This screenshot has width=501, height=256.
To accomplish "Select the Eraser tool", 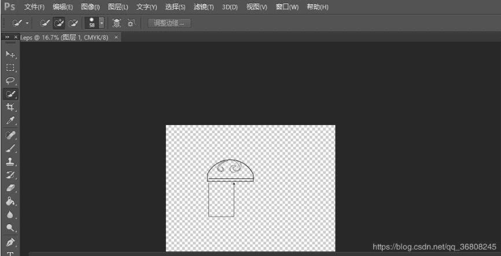I will (x=10, y=188).
